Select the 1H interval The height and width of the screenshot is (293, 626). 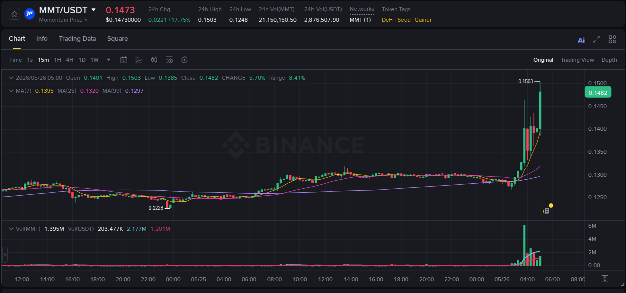click(57, 60)
